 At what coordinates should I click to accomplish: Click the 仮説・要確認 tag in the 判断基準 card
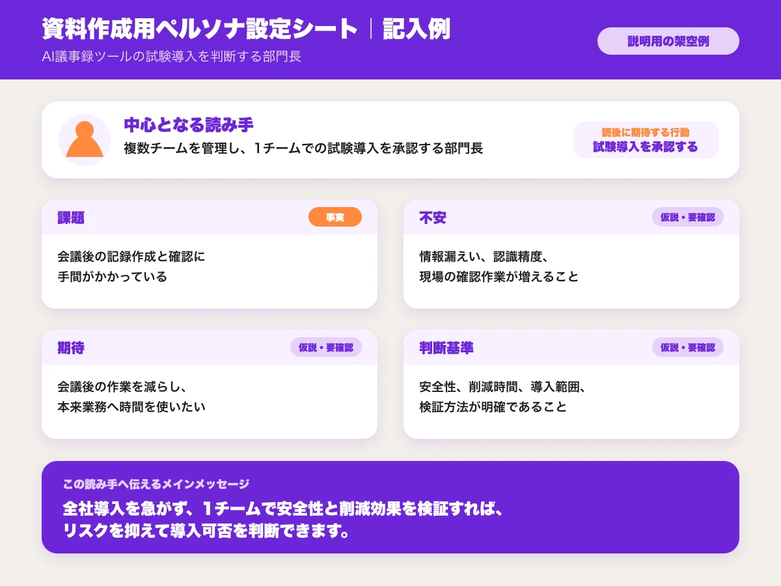coord(688,348)
